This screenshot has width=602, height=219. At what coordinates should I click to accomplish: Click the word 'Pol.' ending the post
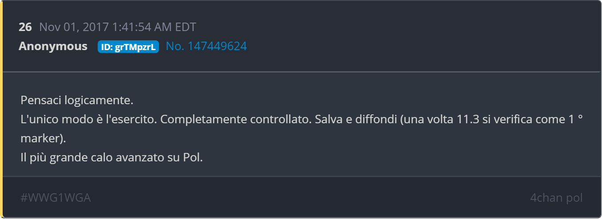(193, 157)
